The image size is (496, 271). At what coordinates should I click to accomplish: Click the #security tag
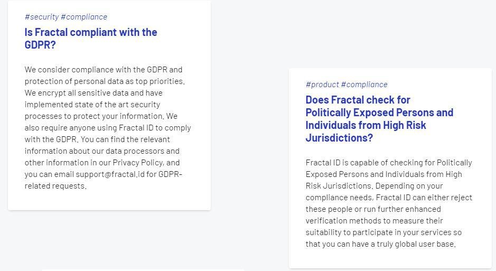(41, 17)
